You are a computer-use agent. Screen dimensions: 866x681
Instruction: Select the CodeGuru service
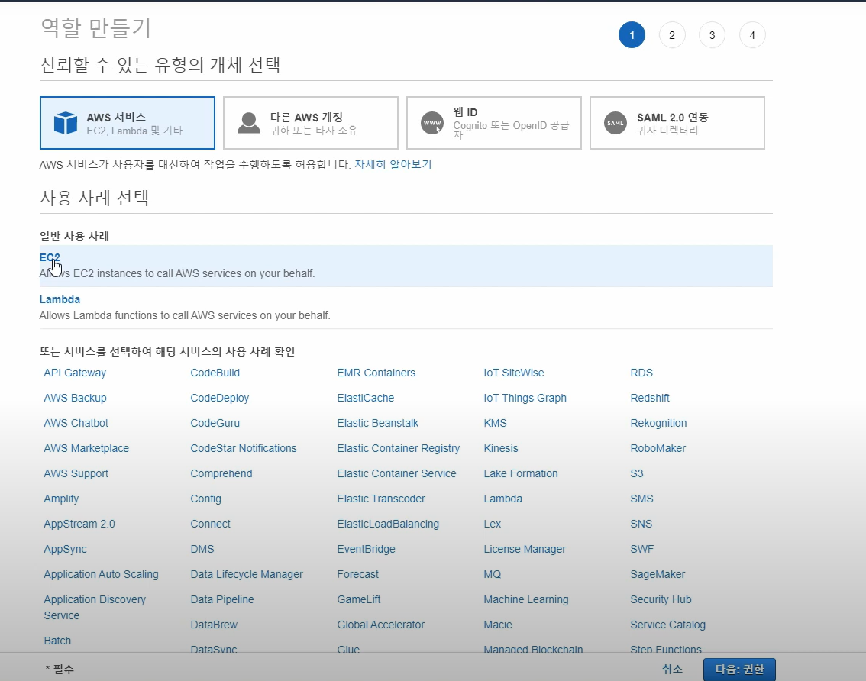[x=215, y=423]
